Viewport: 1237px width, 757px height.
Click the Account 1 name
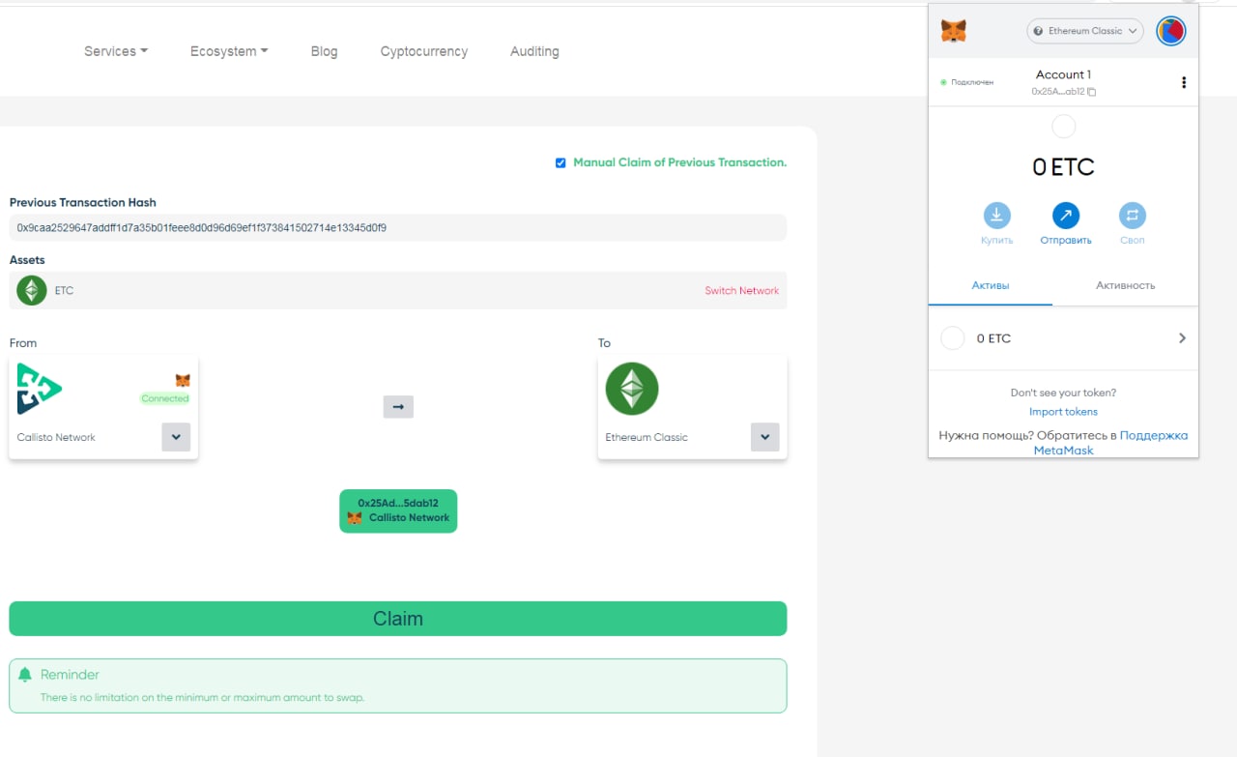pos(1063,74)
